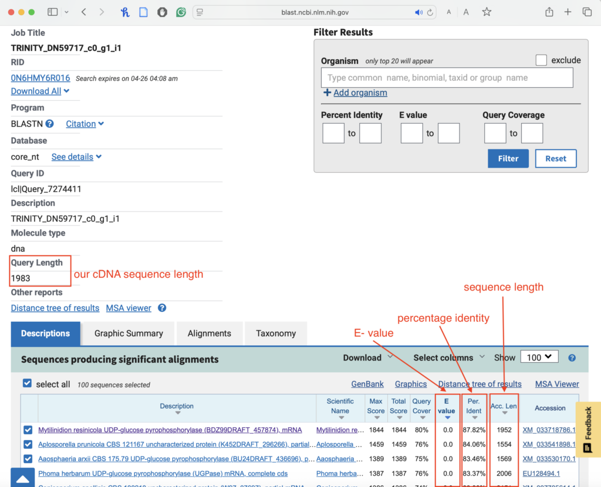Click the bookmark star icon
Image resolution: width=601 pixels, height=487 pixels.
[487, 12]
